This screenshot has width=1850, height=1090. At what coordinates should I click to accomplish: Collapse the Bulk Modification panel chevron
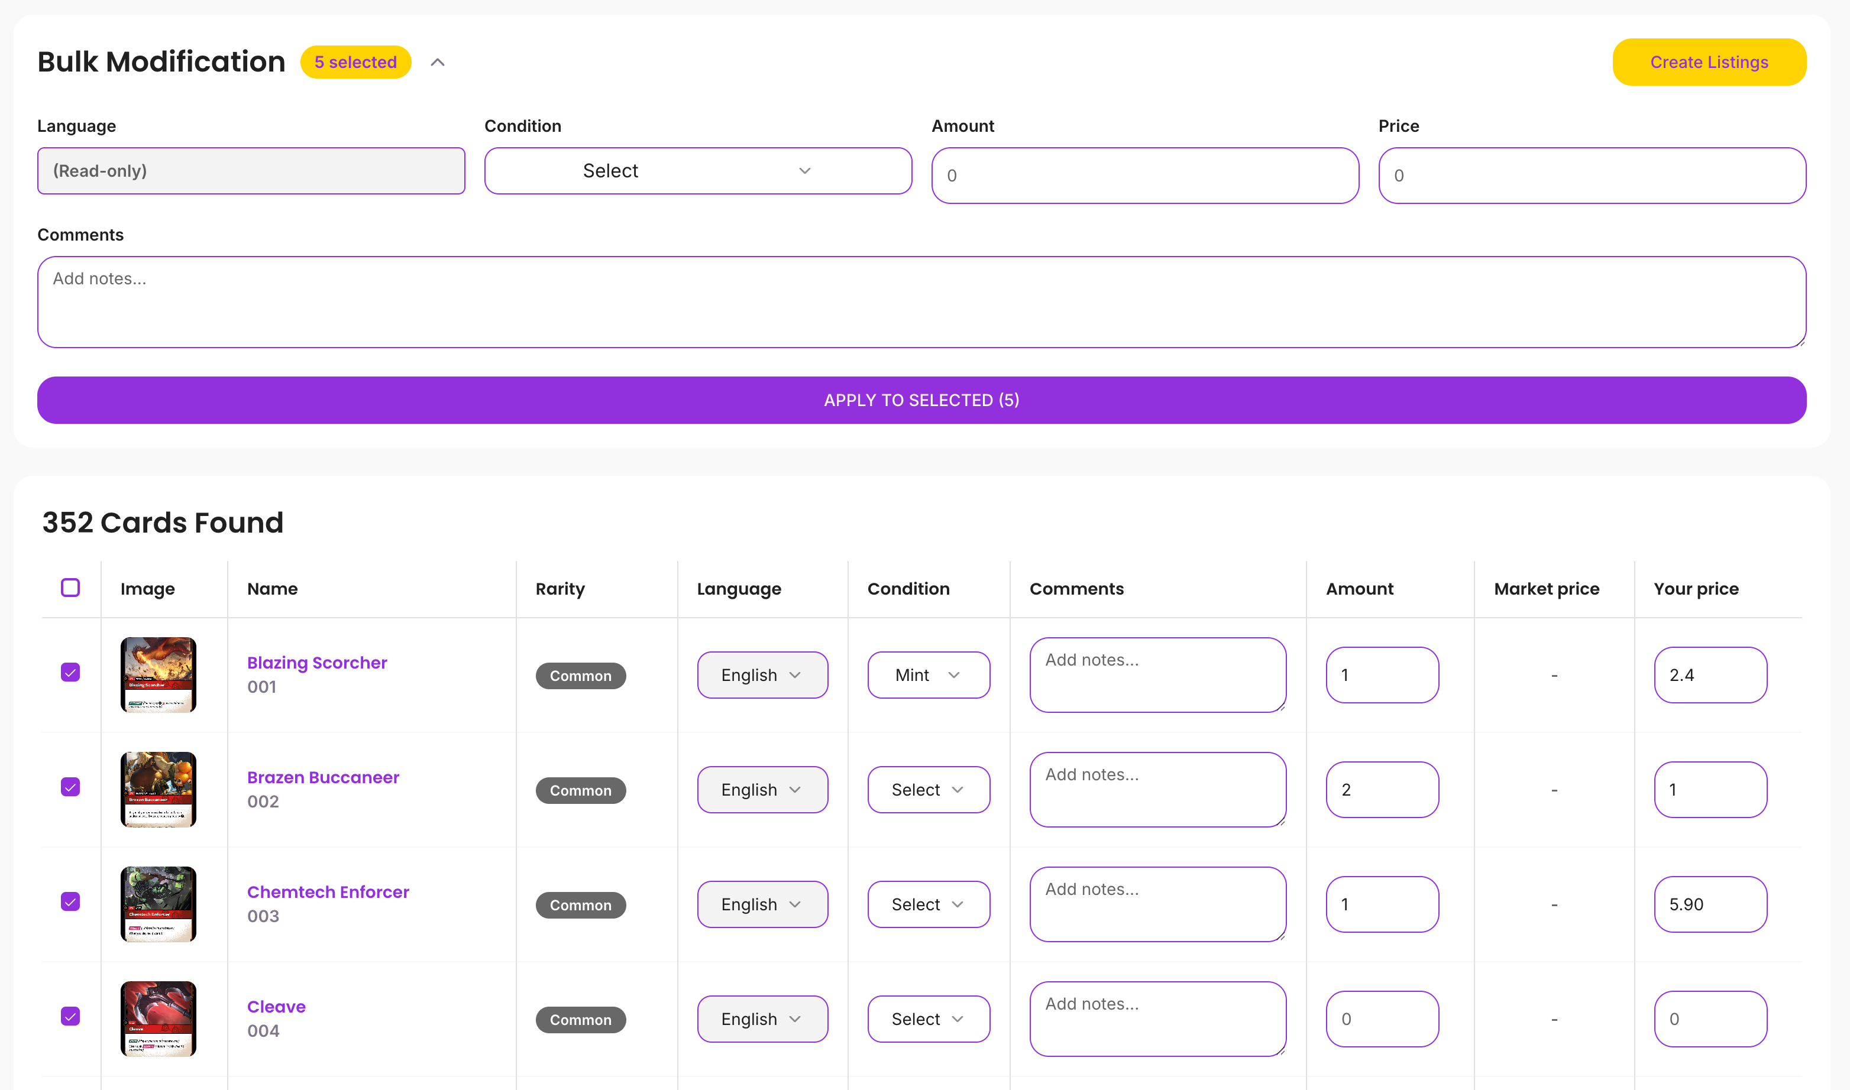(x=437, y=63)
